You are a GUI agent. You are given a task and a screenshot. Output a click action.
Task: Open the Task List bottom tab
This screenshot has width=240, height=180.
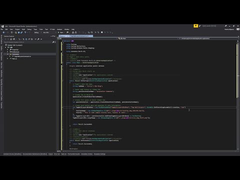coord(63,154)
